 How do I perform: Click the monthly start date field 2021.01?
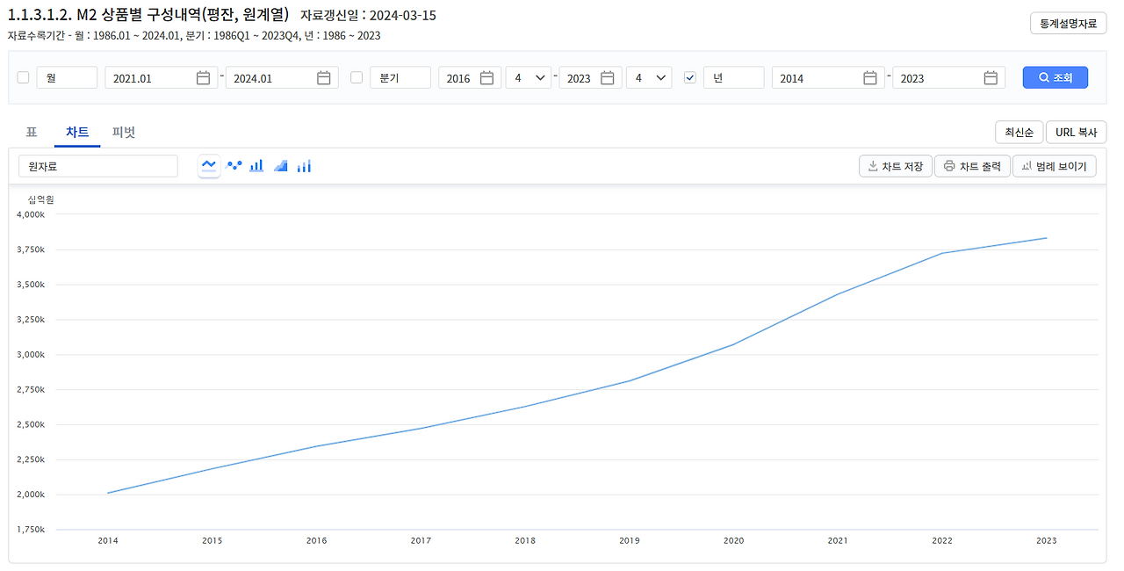point(161,78)
